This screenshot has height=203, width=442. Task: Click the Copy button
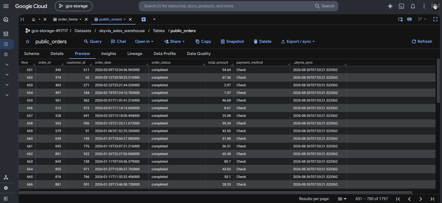pos(203,41)
